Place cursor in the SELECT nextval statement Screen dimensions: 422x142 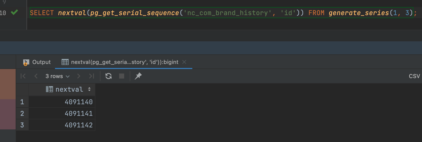[221, 13]
